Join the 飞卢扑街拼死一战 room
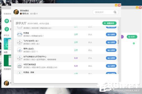 pos(111,42)
